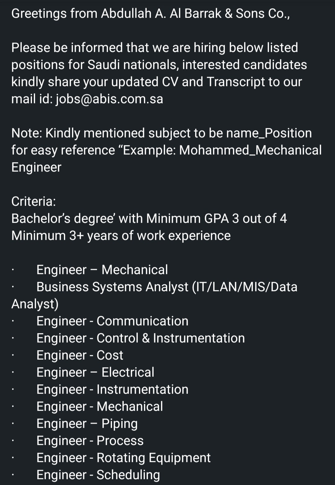Viewport: 335px width, 485px height.
Task: Click Engineer - Mechanical listed right after Instrumentation
Action: point(100,406)
